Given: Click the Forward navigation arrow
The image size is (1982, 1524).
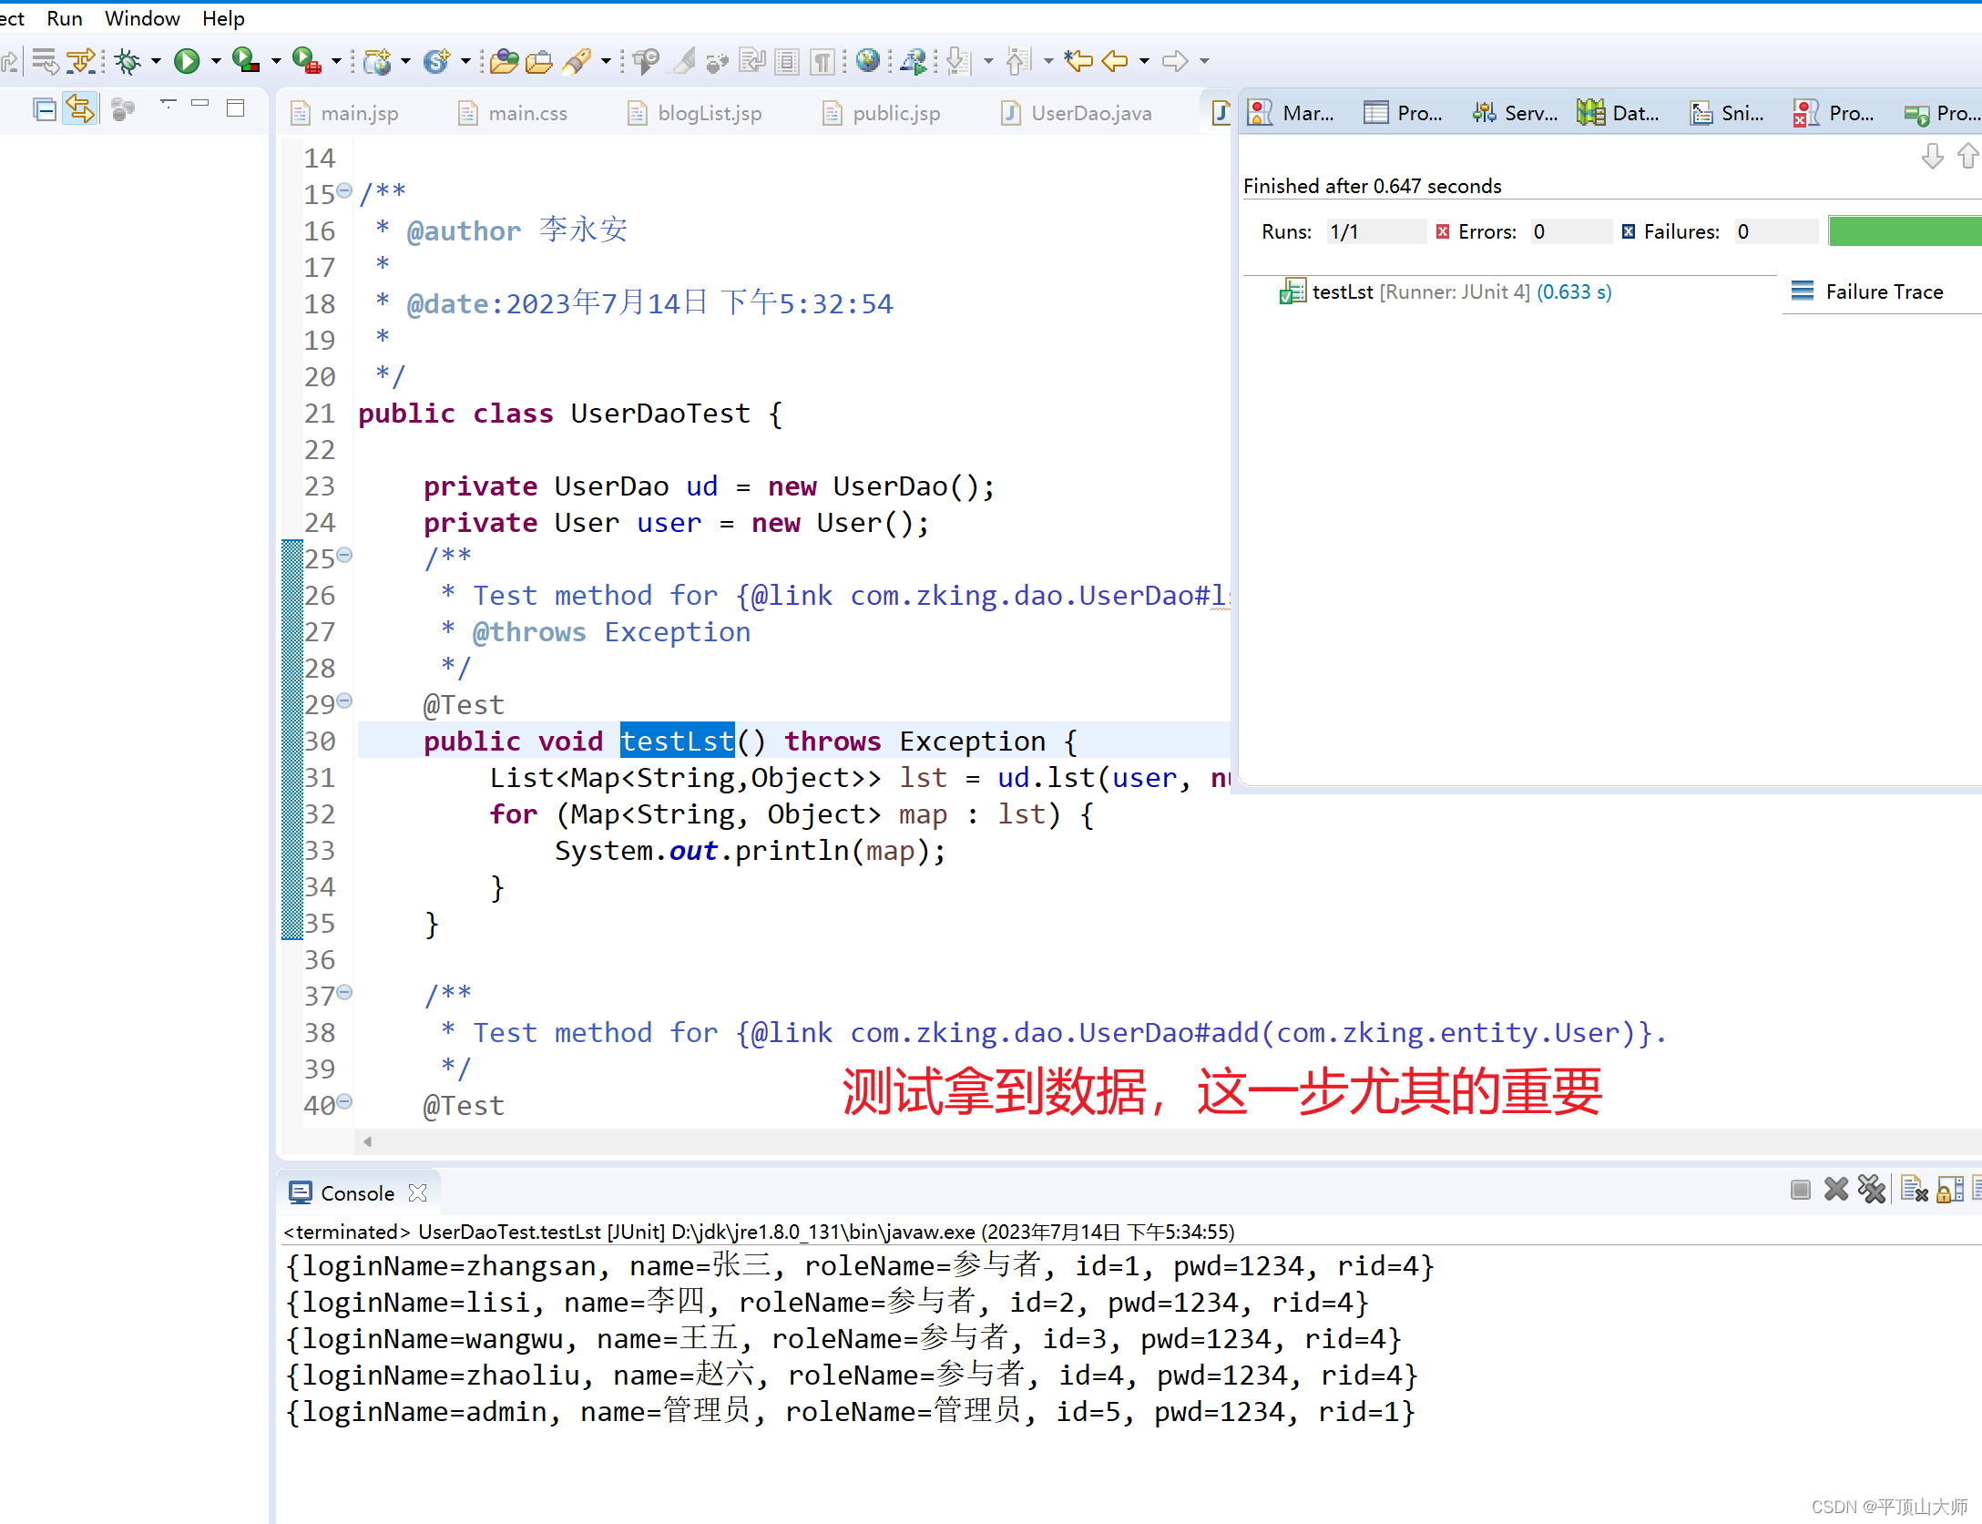Looking at the screenshot, I should [x=1175, y=61].
